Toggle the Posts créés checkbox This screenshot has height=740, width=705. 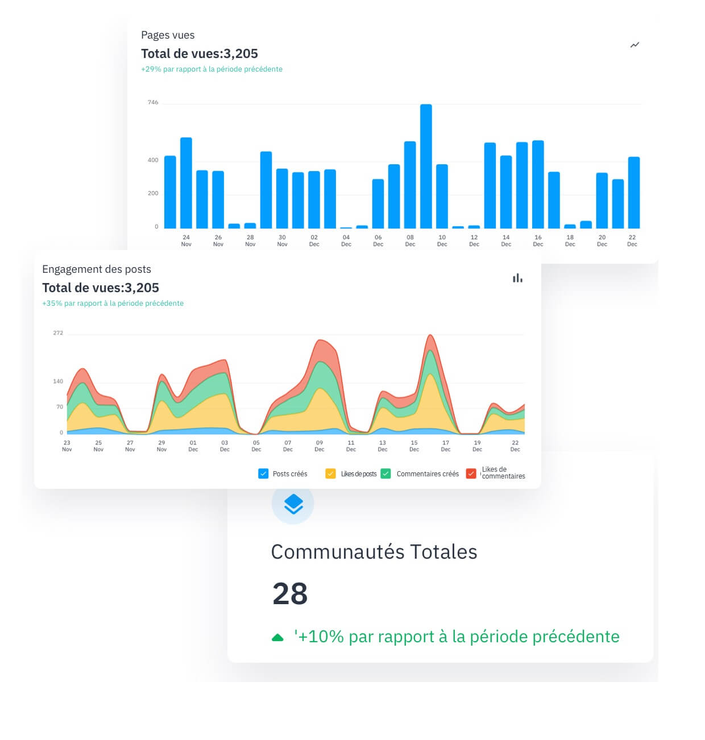[263, 473]
